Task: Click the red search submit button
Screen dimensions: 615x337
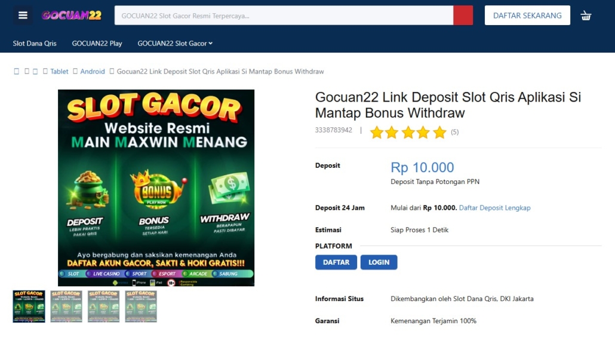Action: 463,16
